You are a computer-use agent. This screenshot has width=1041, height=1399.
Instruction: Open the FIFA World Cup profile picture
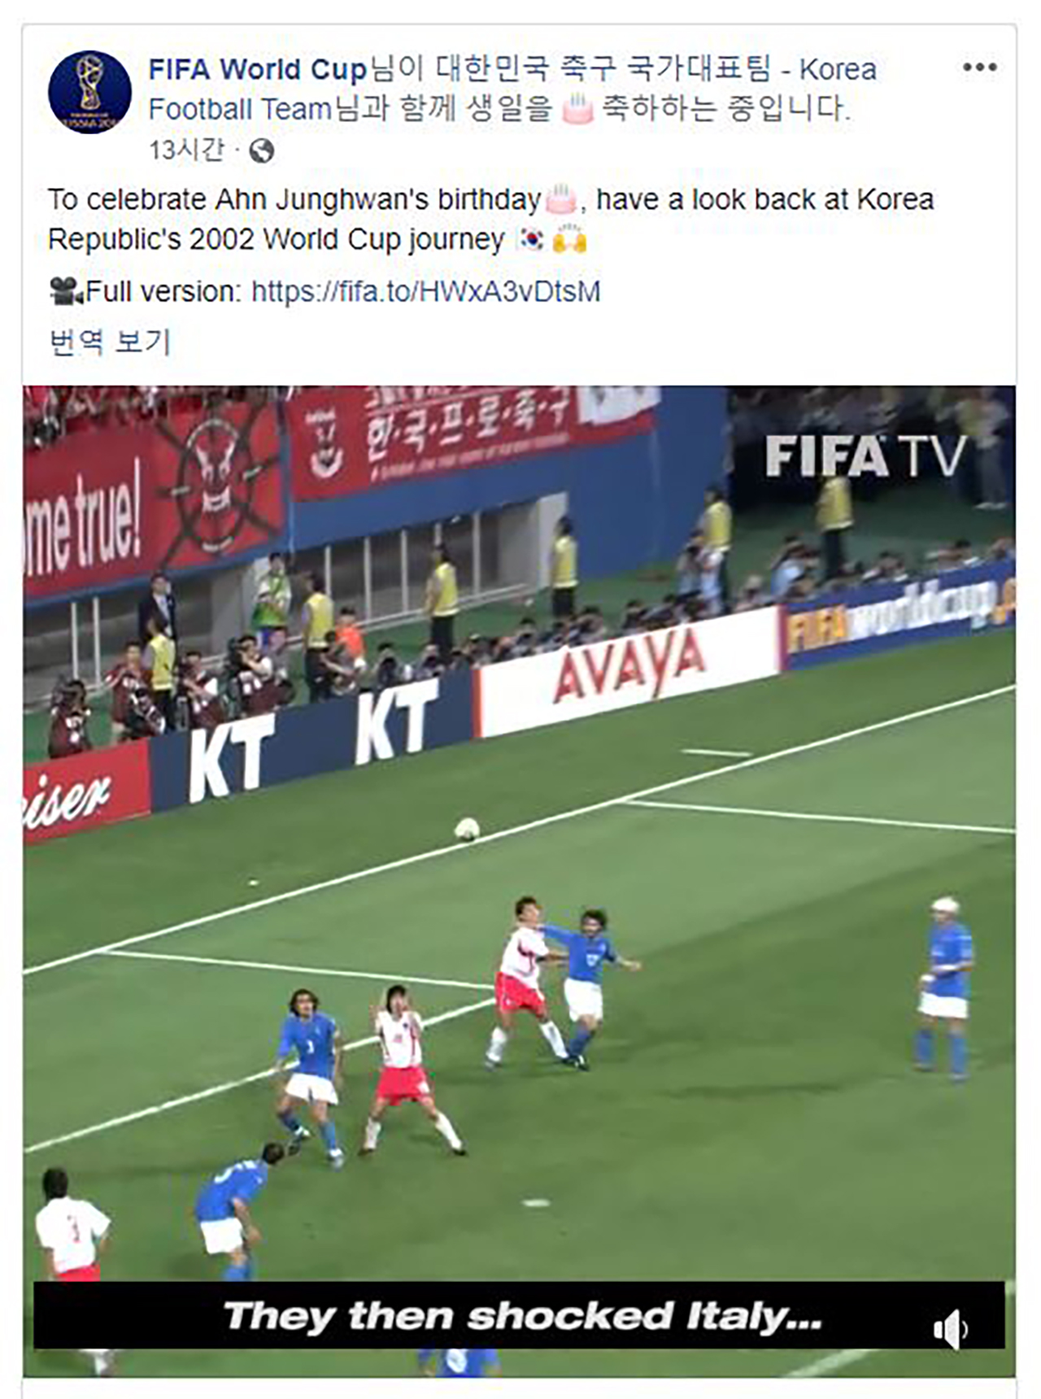89,92
